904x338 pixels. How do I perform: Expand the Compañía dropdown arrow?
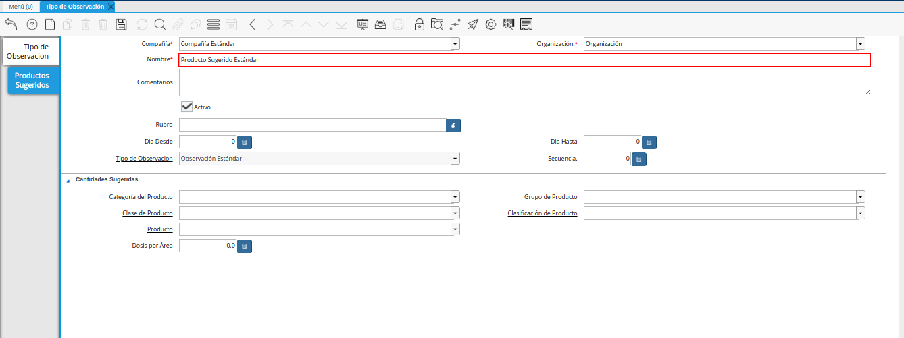(455, 44)
